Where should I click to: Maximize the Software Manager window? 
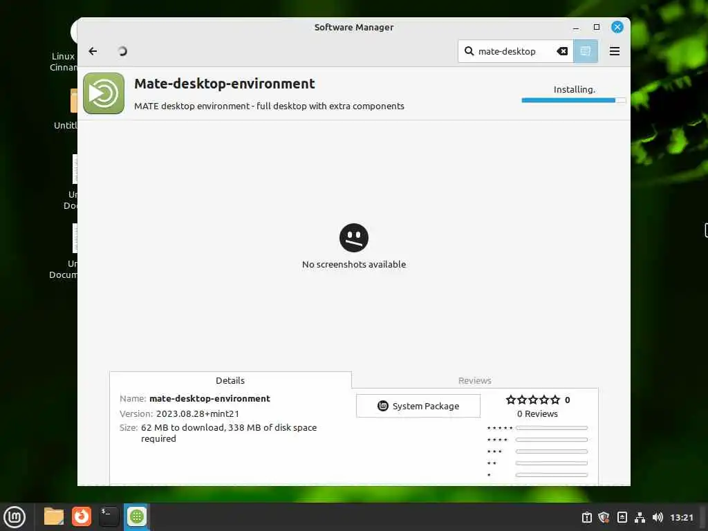tap(597, 27)
